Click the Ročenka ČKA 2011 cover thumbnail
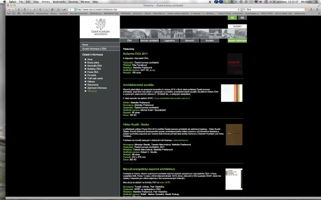The image size is (321, 200). pos(235,64)
